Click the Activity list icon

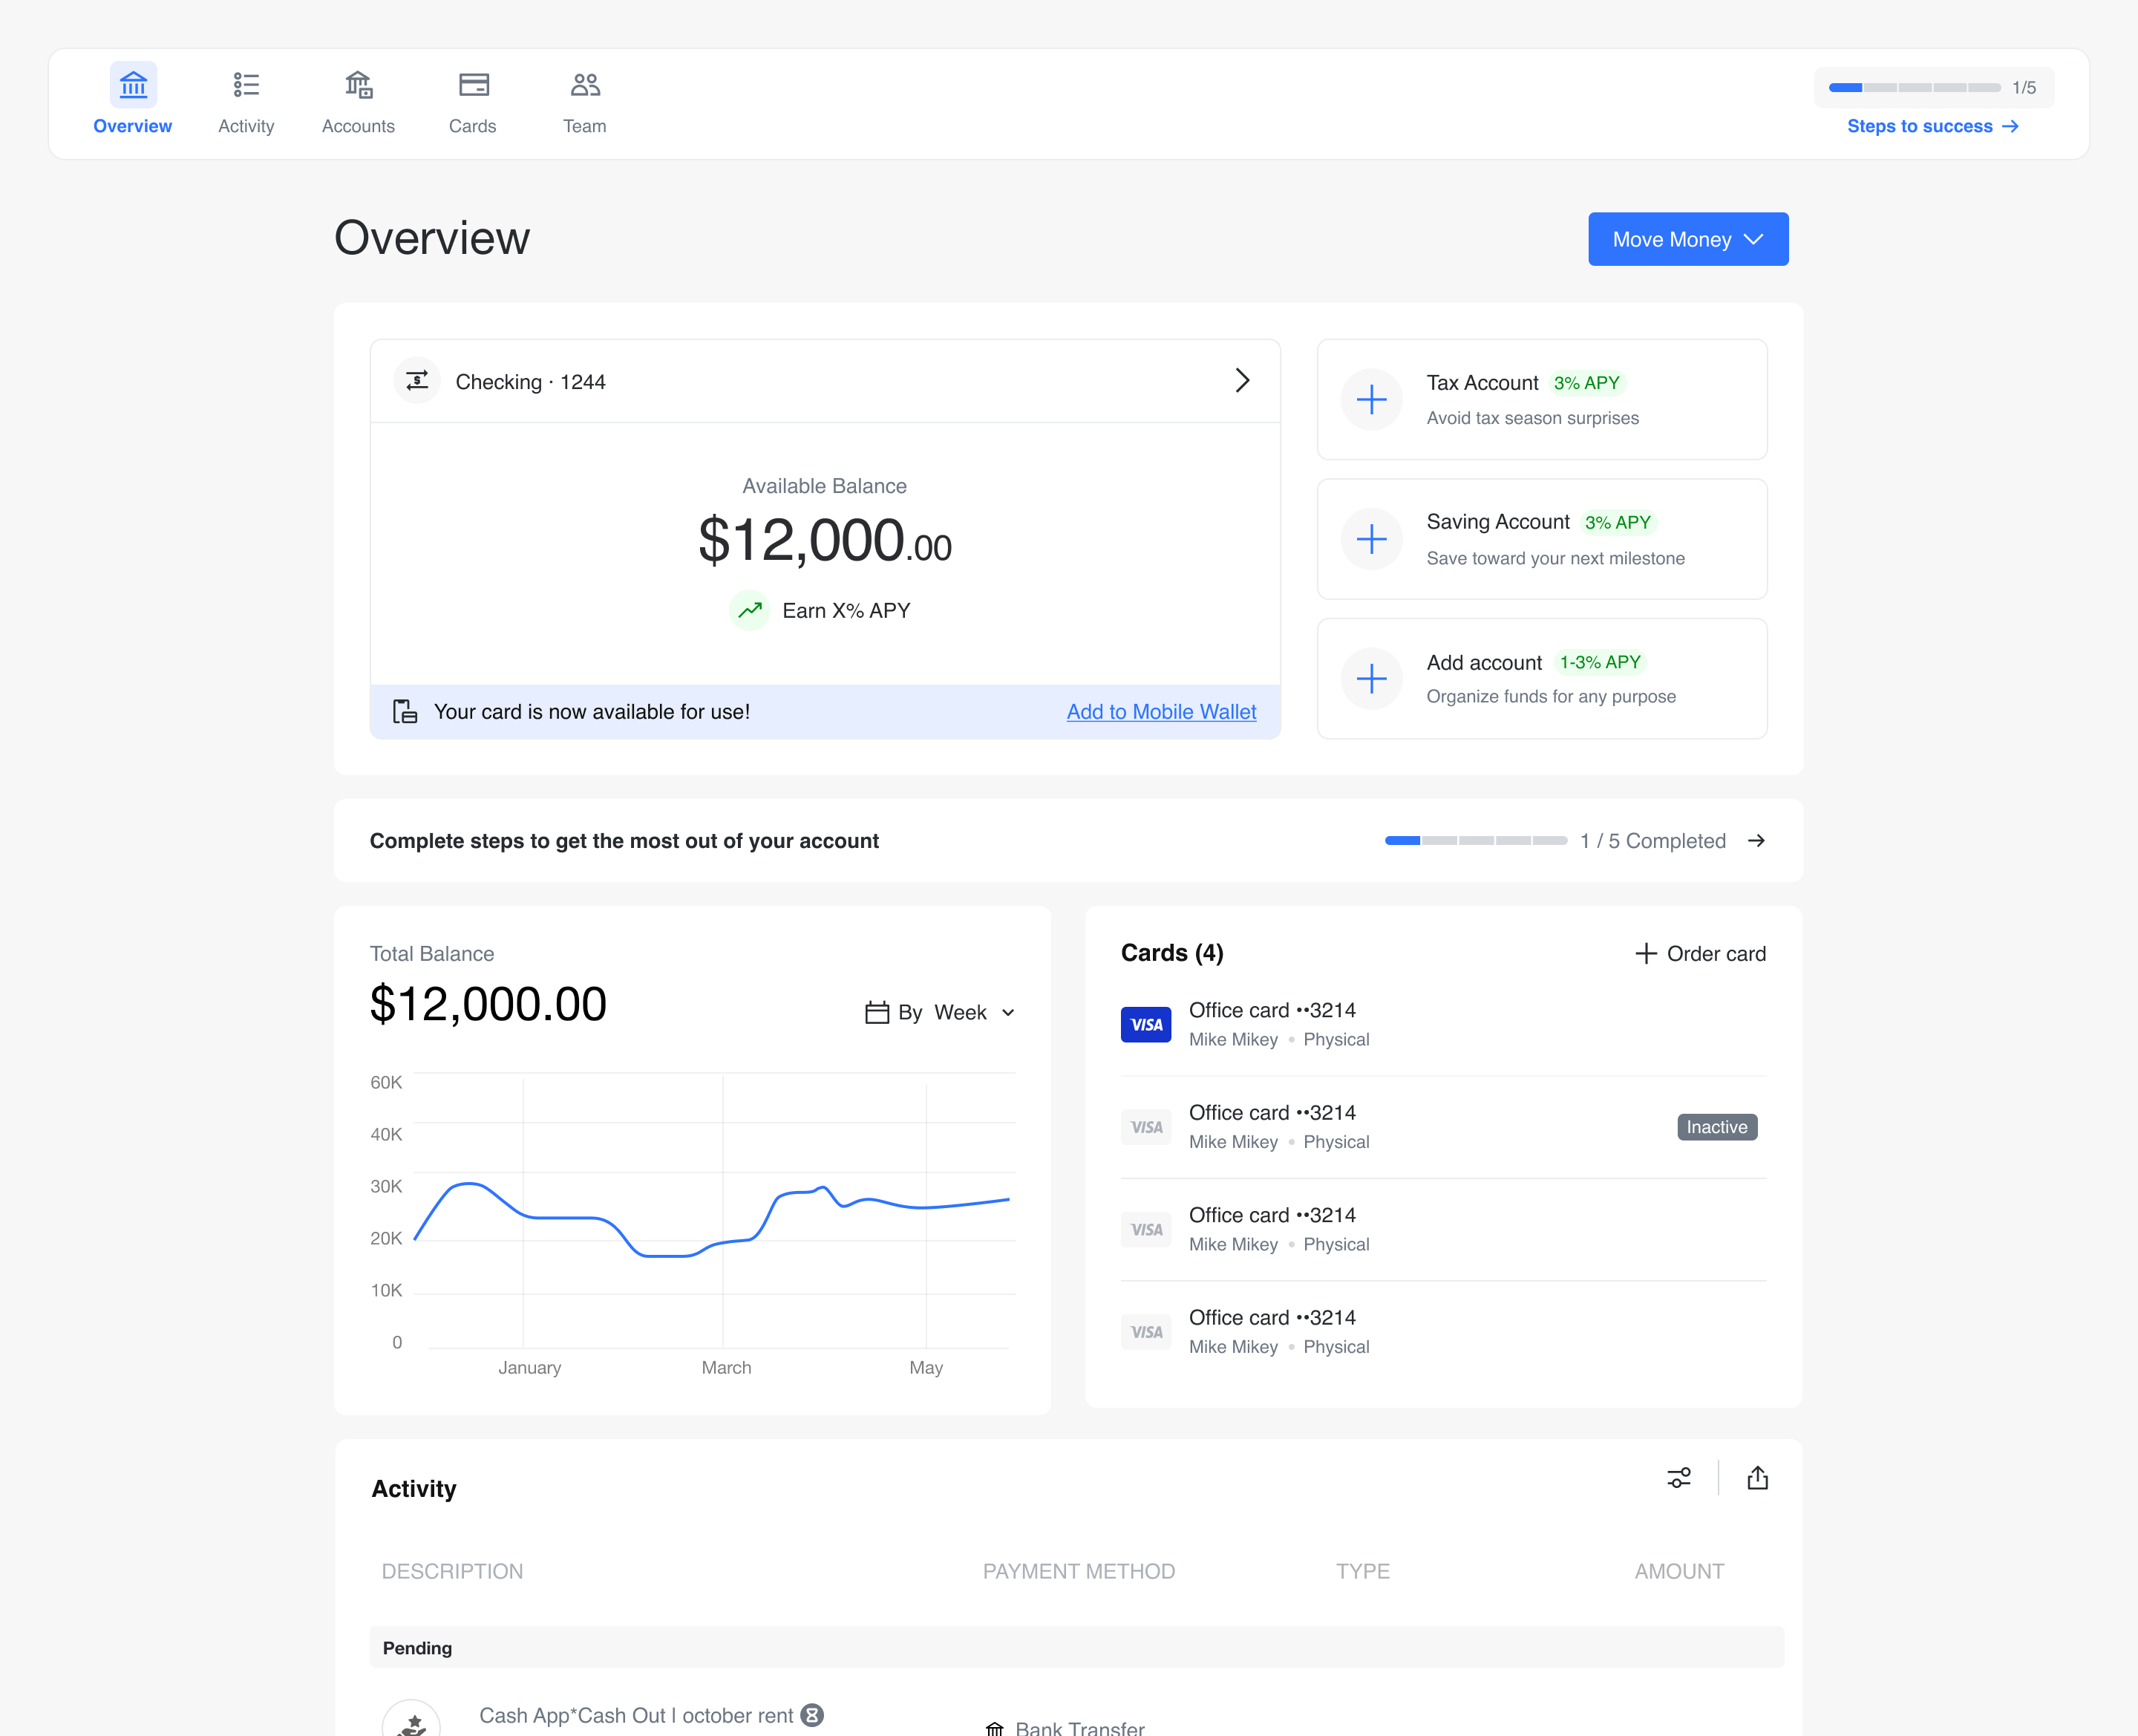tap(246, 85)
